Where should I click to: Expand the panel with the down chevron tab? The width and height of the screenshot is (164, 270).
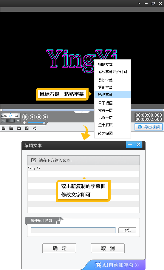click(x=82, y=112)
